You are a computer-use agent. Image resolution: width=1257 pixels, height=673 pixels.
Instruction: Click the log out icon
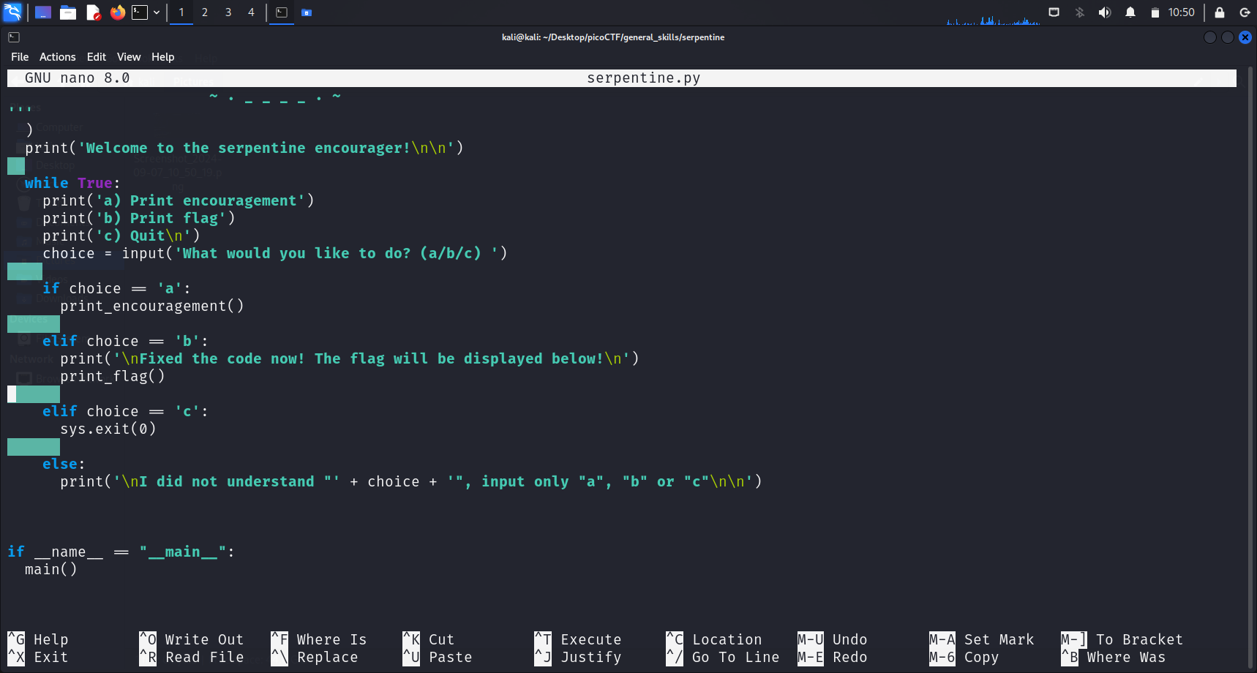pos(1245,12)
